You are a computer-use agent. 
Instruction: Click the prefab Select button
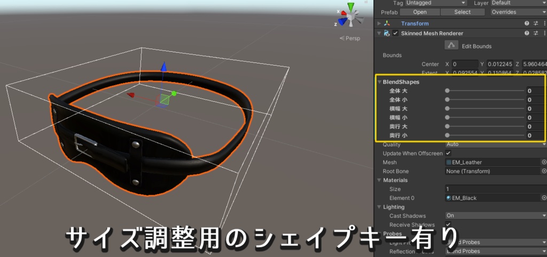click(463, 12)
